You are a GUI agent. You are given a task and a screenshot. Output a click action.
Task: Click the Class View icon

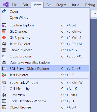4,95
